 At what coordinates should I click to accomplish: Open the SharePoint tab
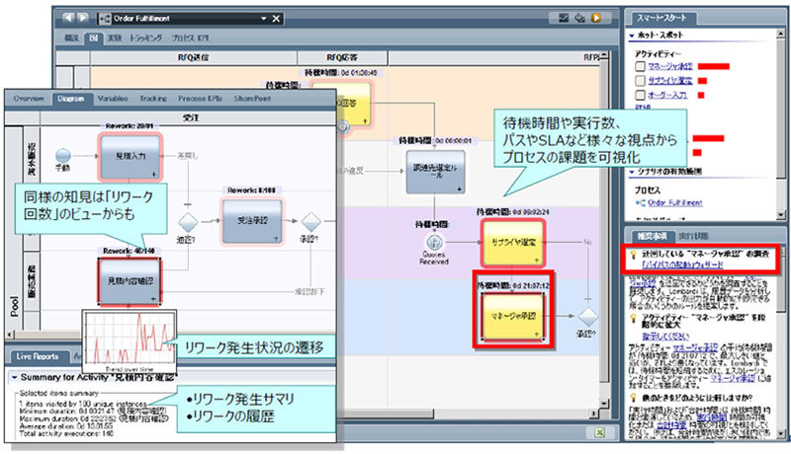tap(252, 99)
